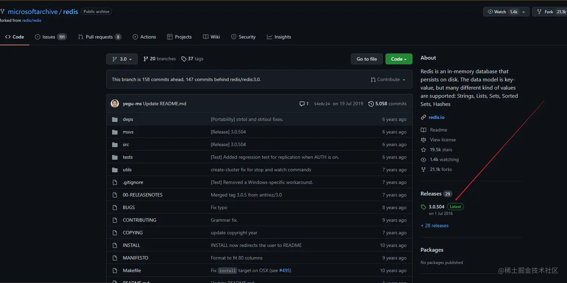This screenshot has height=283, width=567.
Task: Click the commits history clock icon
Action: pos(371,104)
